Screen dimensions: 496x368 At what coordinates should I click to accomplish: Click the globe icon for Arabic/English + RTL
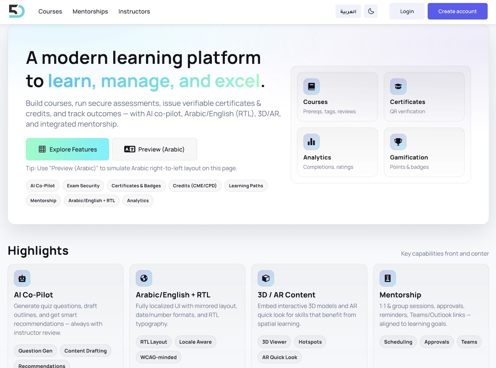pyautogui.click(x=144, y=278)
